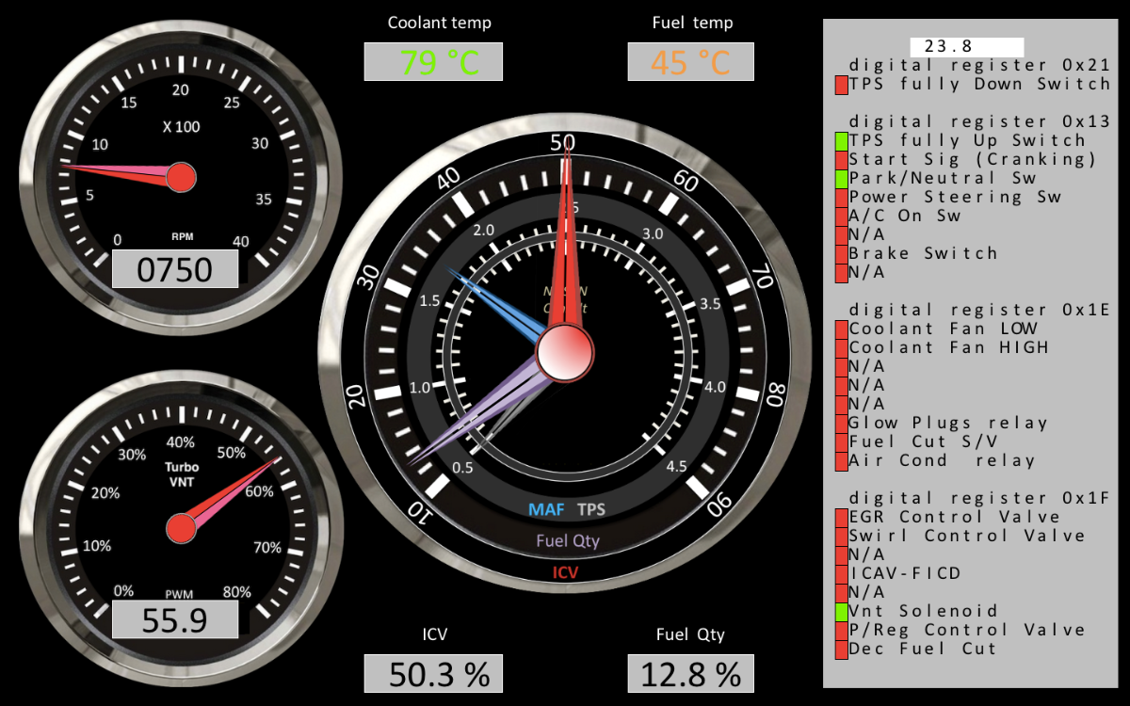Click the red hub of the Turbo VNT gauge
The width and height of the screenshot is (1130, 706).
pos(181,527)
